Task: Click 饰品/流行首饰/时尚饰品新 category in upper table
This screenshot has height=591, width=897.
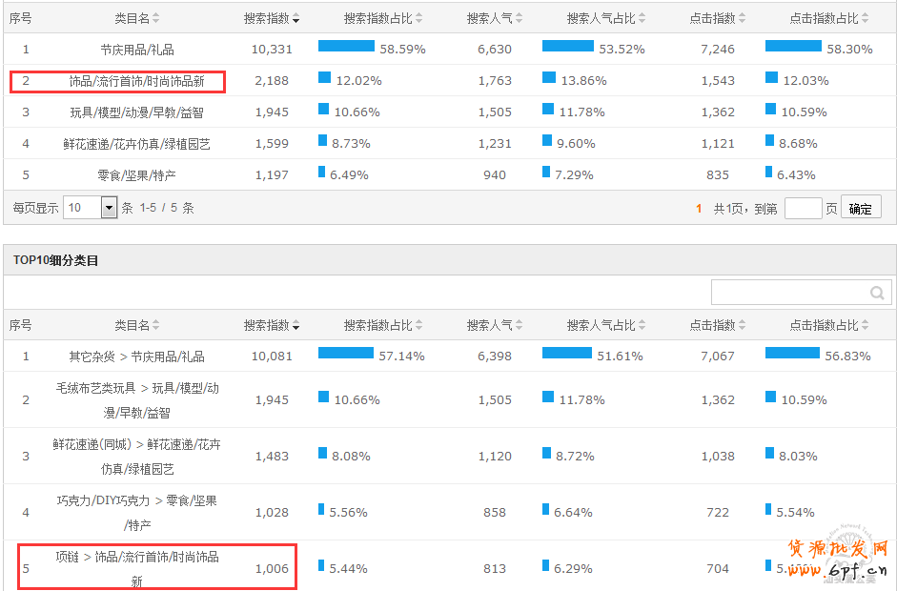Action: click(136, 81)
